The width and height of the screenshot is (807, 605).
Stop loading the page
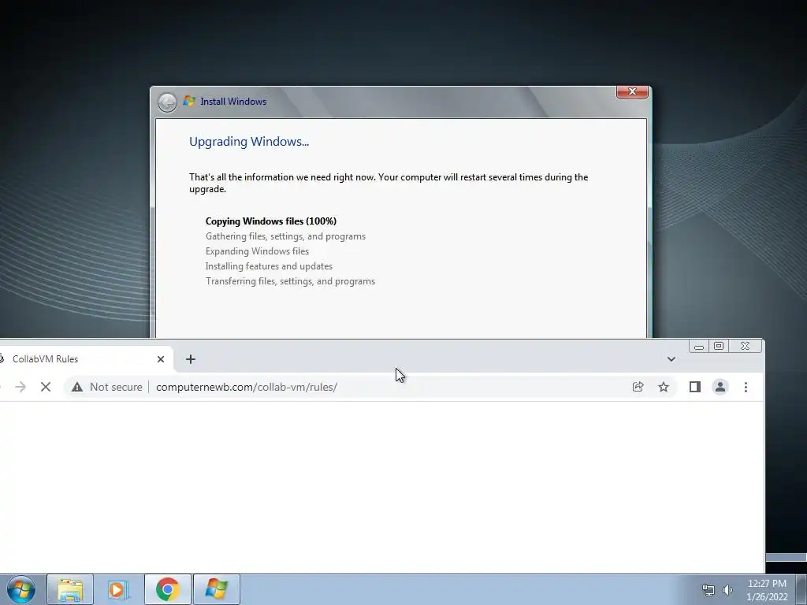[x=46, y=387]
